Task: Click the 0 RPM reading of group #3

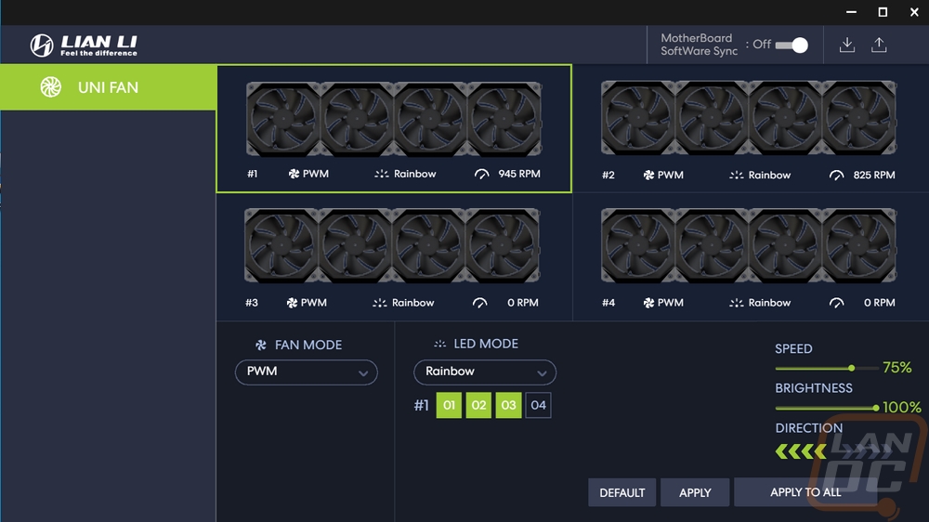Action: tap(522, 303)
